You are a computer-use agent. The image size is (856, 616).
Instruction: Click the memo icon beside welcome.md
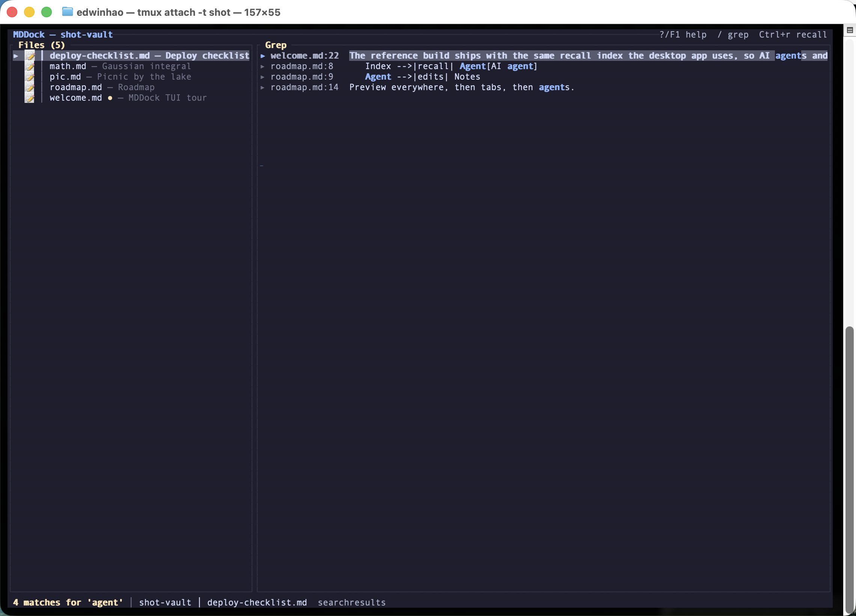click(30, 98)
